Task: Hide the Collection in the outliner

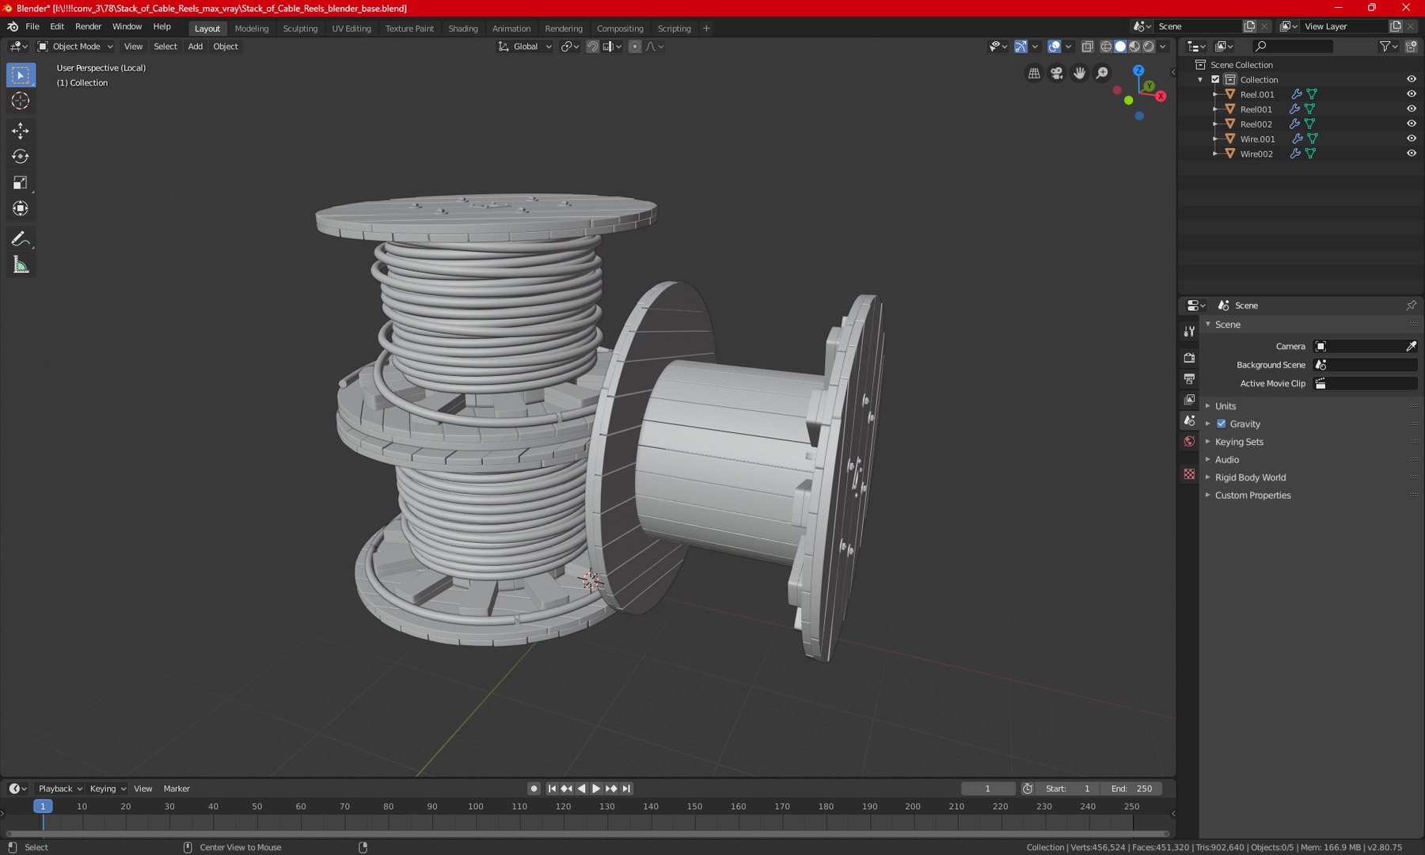Action: [x=1411, y=79]
